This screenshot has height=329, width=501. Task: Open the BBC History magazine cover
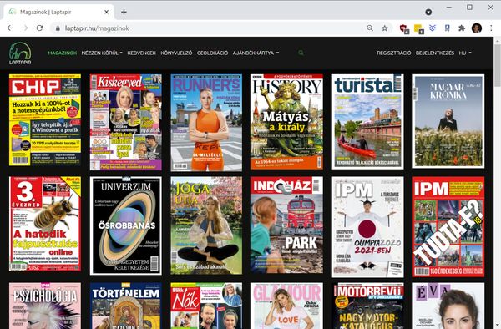point(287,121)
